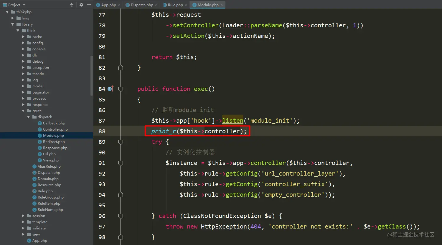Open Redirect.php file icon
The height and width of the screenshot is (245, 442).
click(x=40, y=142)
